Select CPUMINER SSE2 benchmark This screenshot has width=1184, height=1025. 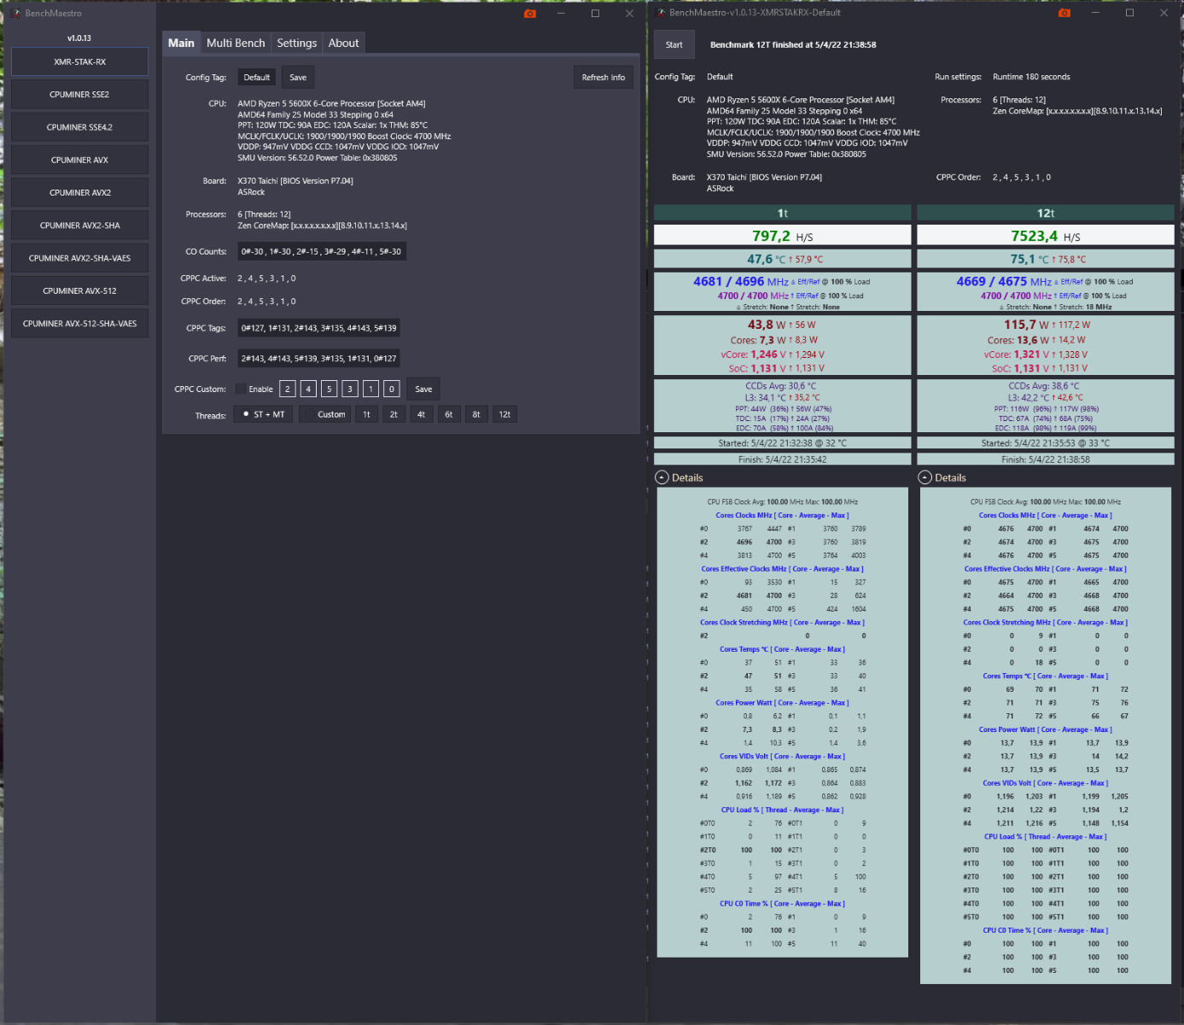pyautogui.click(x=79, y=94)
